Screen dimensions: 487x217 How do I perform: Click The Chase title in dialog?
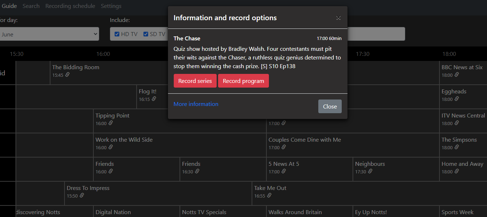coord(187,38)
